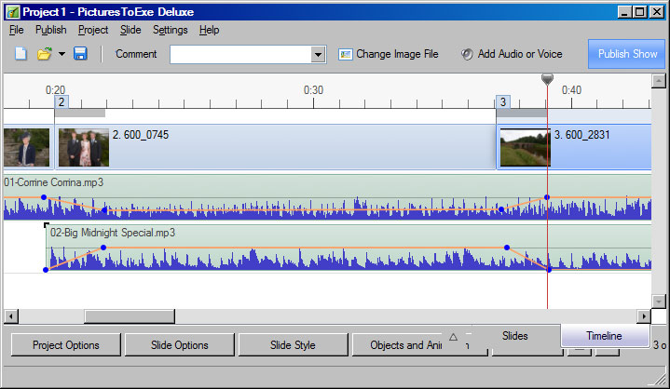Screen dimensions: 670x389
Task: Click the playhead marker on the time ruler
Action: 547,80
